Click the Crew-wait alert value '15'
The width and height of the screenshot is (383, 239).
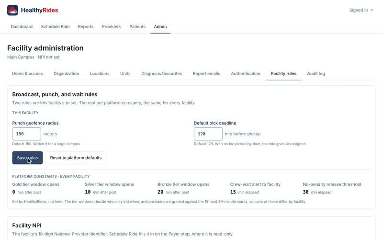(233, 192)
